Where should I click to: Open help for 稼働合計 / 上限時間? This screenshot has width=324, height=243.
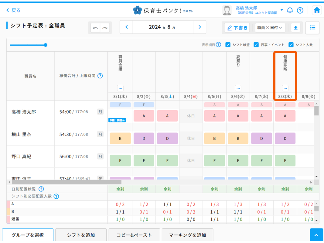click(100, 76)
